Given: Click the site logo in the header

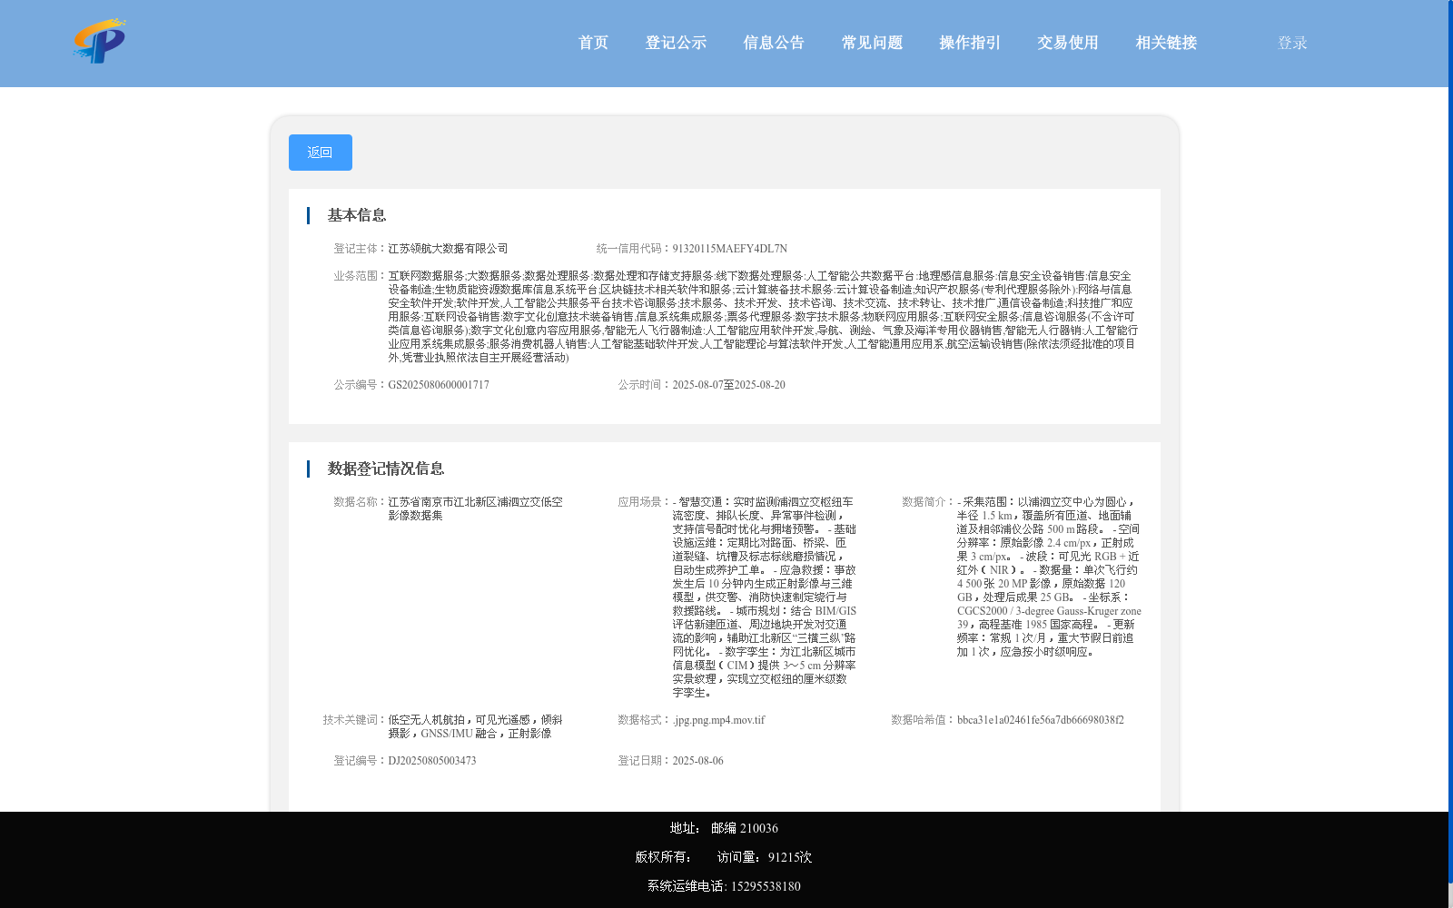Looking at the screenshot, I should [99, 41].
